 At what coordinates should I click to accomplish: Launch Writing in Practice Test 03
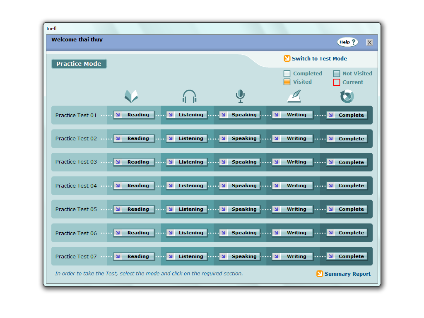pos(292,162)
